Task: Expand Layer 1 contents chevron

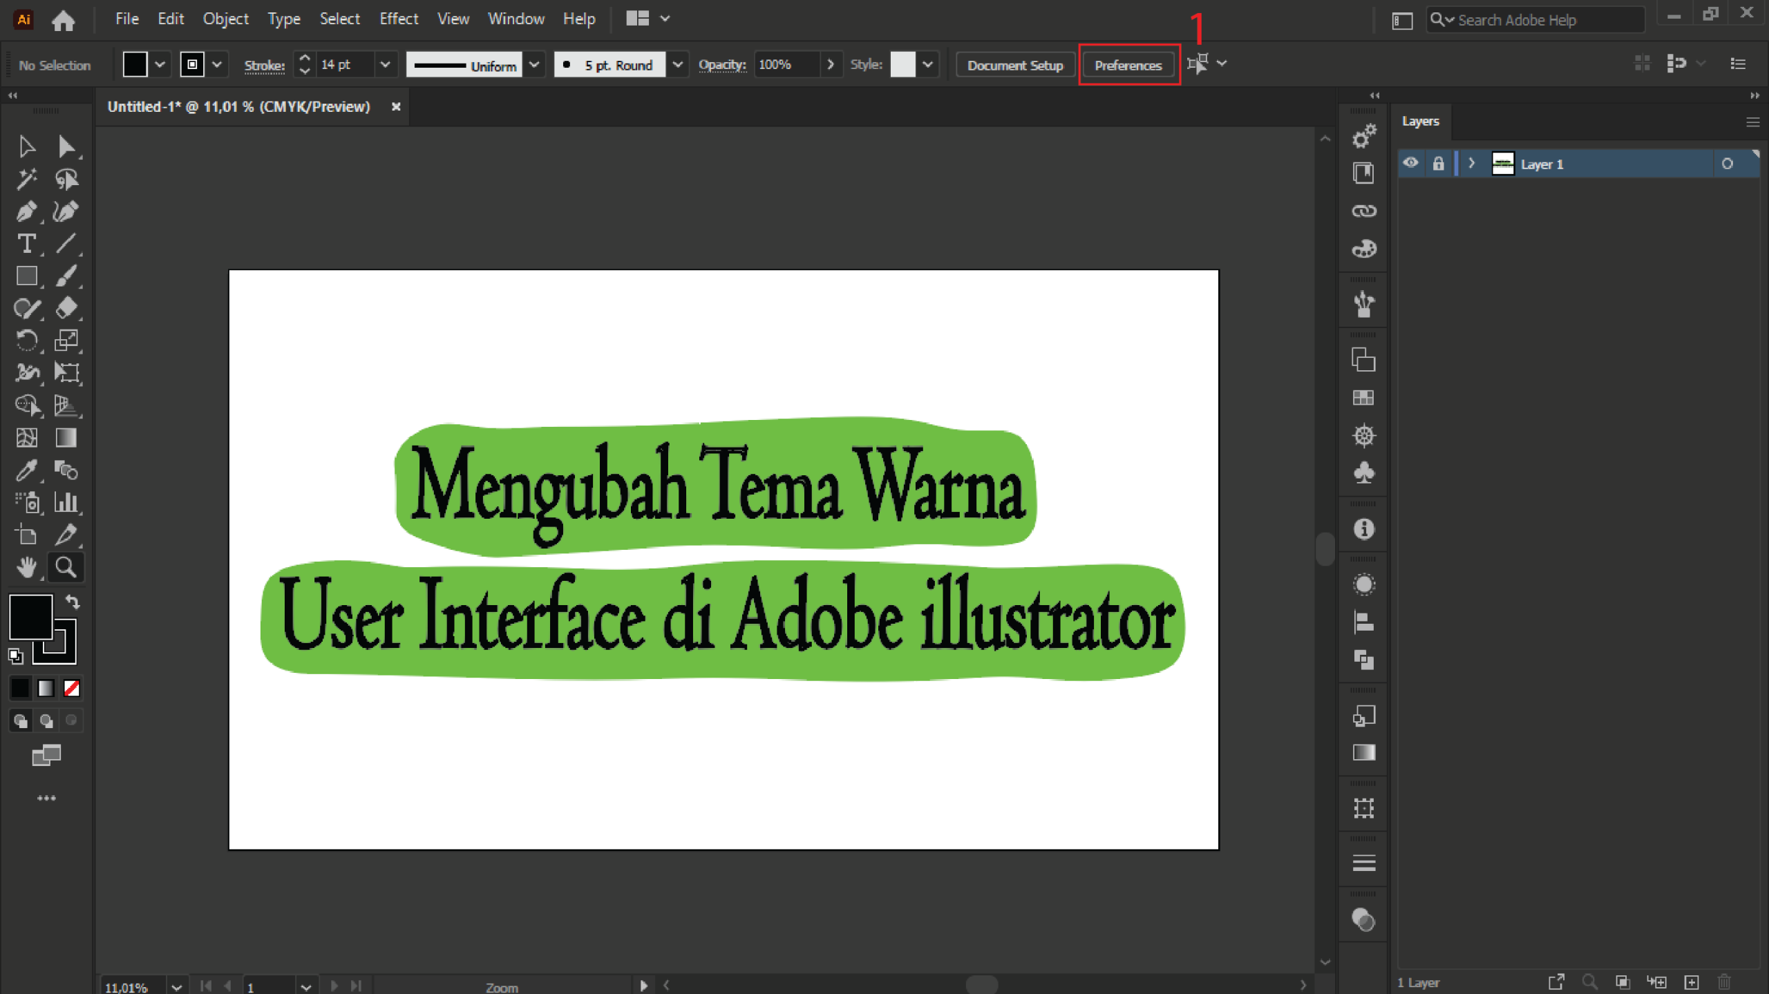Action: click(x=1472, y=164)
